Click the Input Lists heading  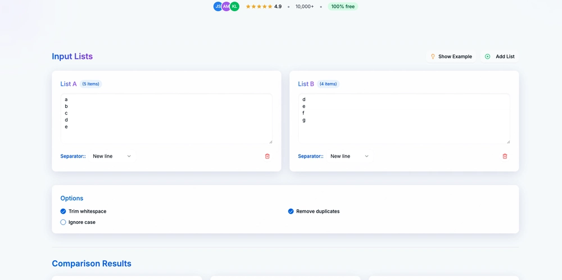coord(72,56)
